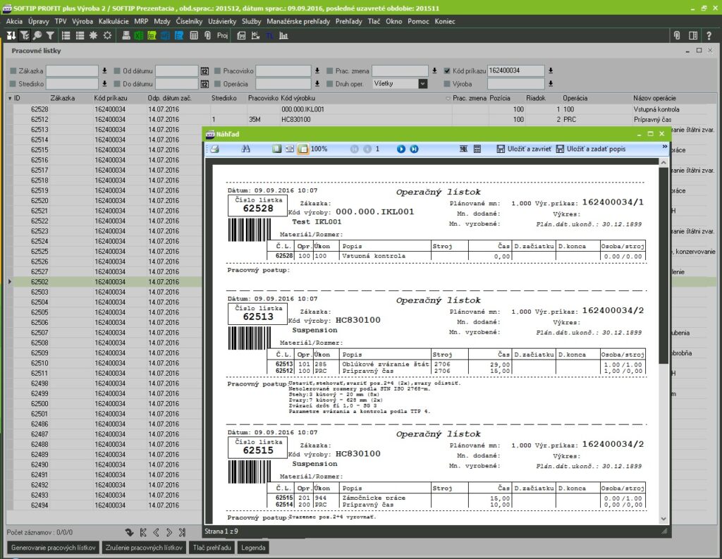
Task: Click the binoculars search icon in preview
Action: coord(246,149)
